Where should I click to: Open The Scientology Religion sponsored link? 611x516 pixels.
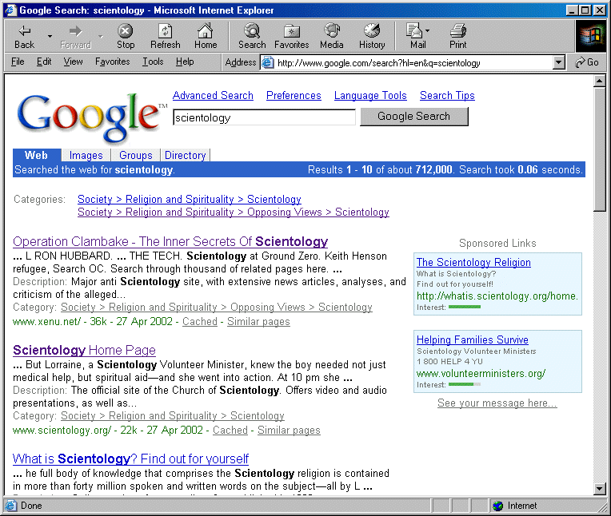point(473,262)
